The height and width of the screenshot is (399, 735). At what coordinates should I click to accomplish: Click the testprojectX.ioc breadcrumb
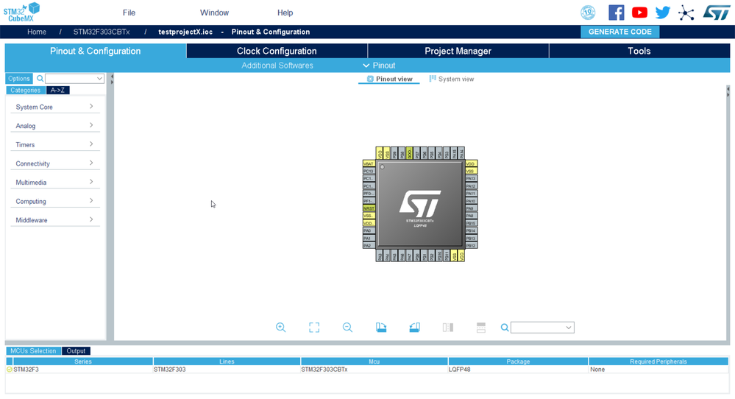tap(185, 32)
